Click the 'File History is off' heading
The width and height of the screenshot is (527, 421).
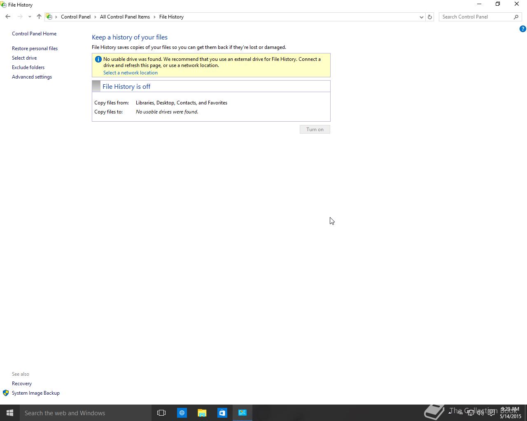[x=126, y=86]
